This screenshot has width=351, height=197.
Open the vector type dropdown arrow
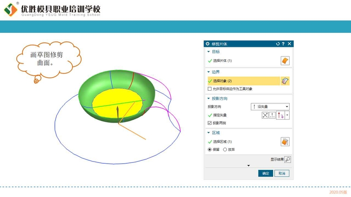[287, 115]
